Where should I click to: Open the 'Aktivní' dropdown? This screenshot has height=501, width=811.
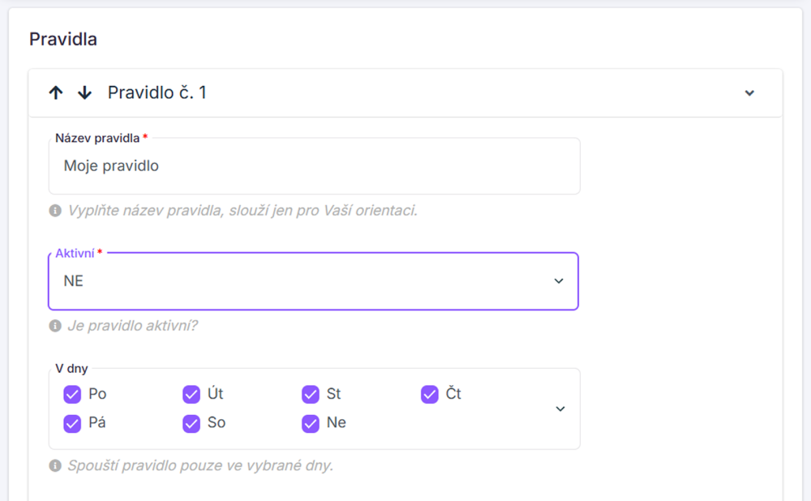pos(313,281)
